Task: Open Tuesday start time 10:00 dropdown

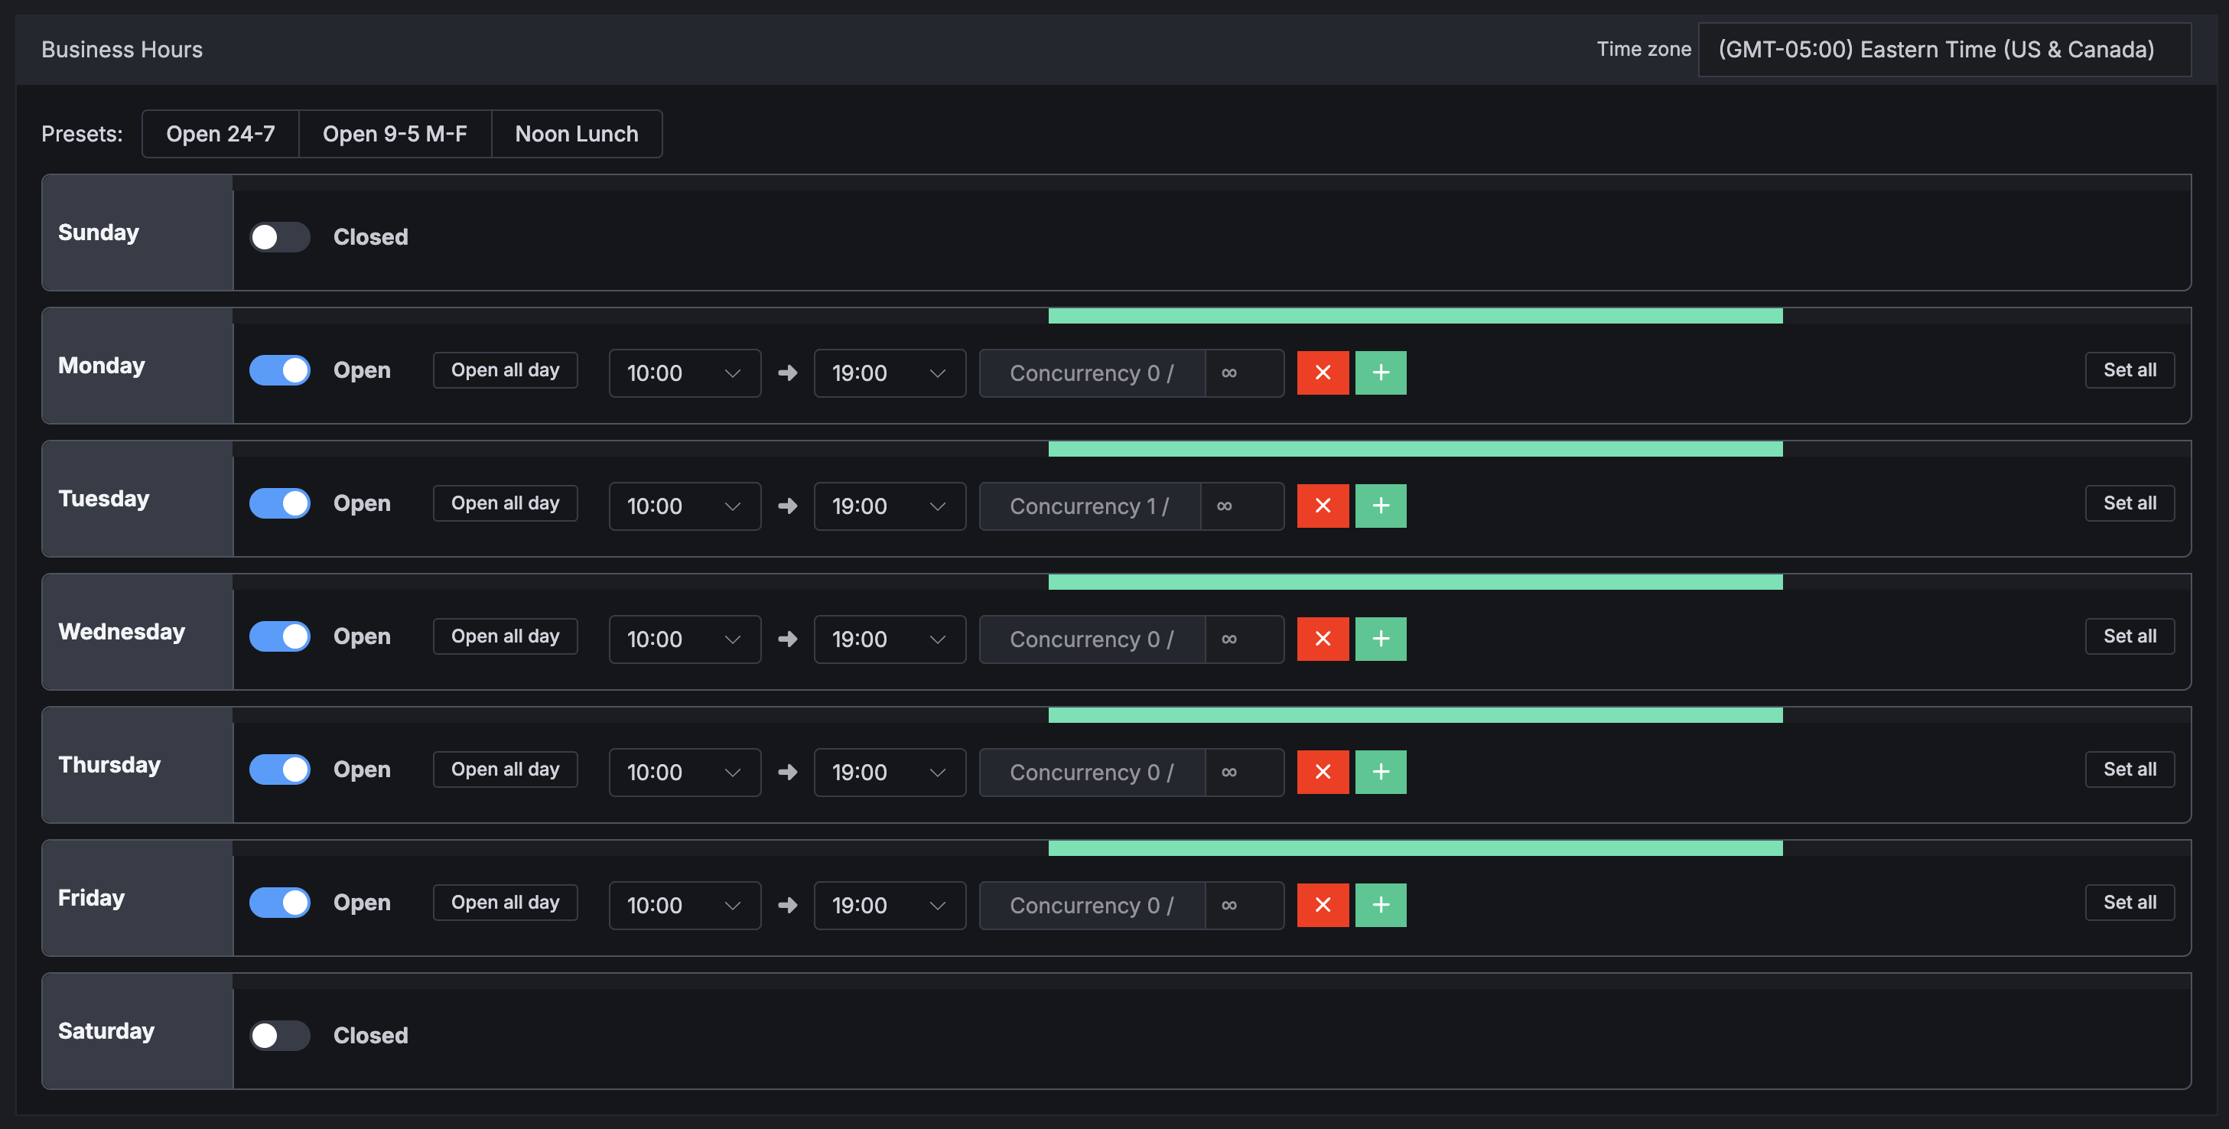Action: 685,506
